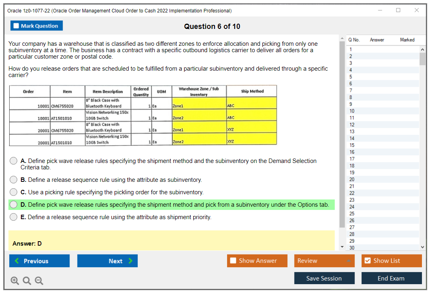
Task: Click the Ordered Quantity table header
Action: point(141,92)
